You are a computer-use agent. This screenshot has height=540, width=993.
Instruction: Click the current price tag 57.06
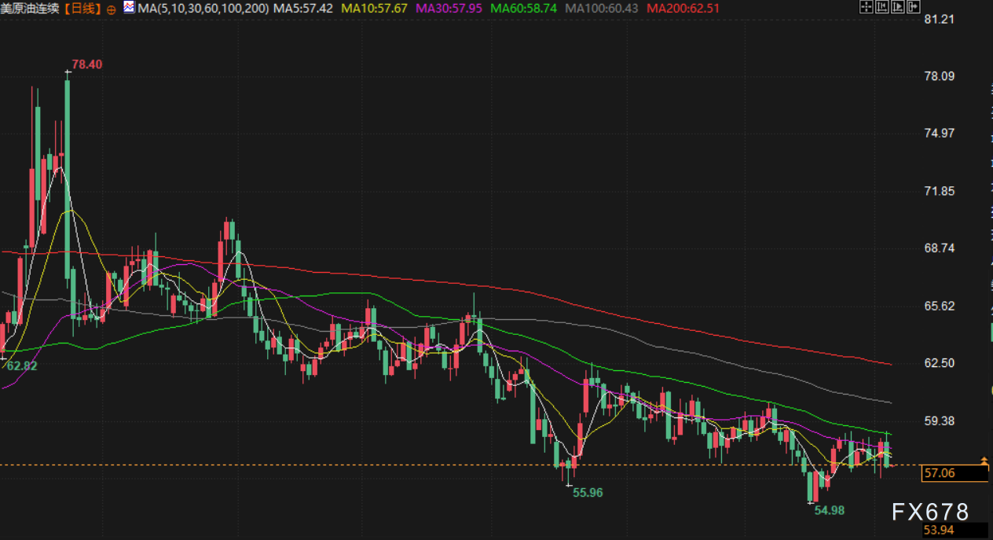pos(955,473)
